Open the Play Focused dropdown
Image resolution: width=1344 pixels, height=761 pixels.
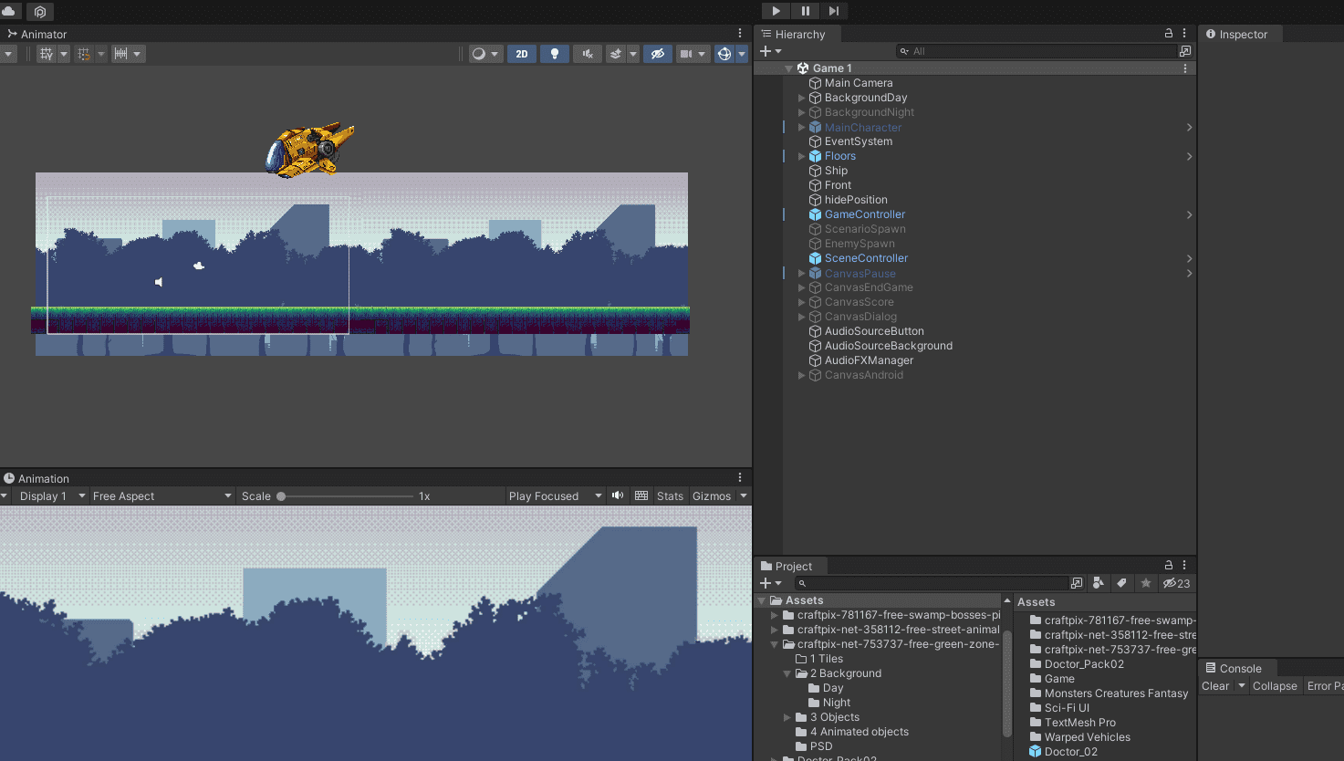pyautogui.click(x=555, y=496)
